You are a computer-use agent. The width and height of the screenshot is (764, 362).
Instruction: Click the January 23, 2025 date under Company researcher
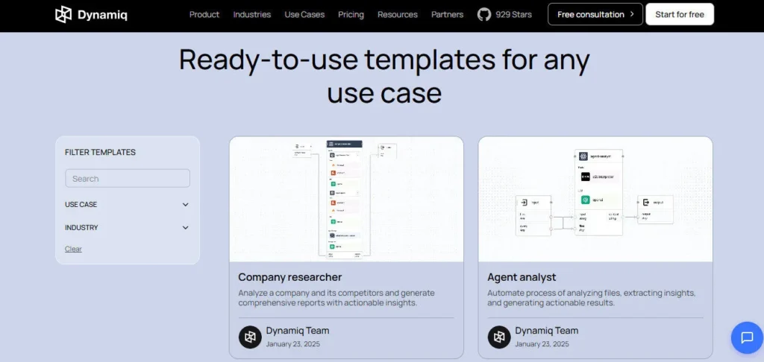(292, 344)
